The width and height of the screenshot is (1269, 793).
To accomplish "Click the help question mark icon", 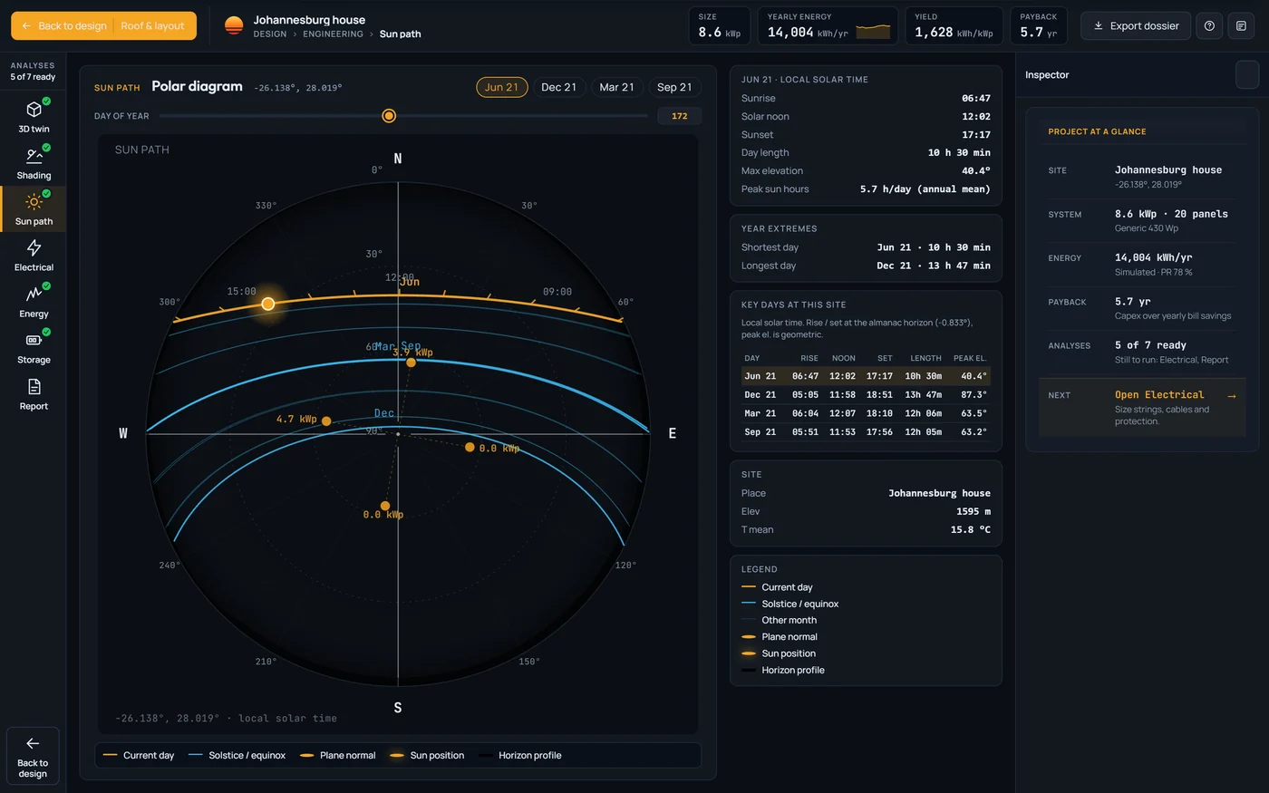I will [x=1209, y=26].
